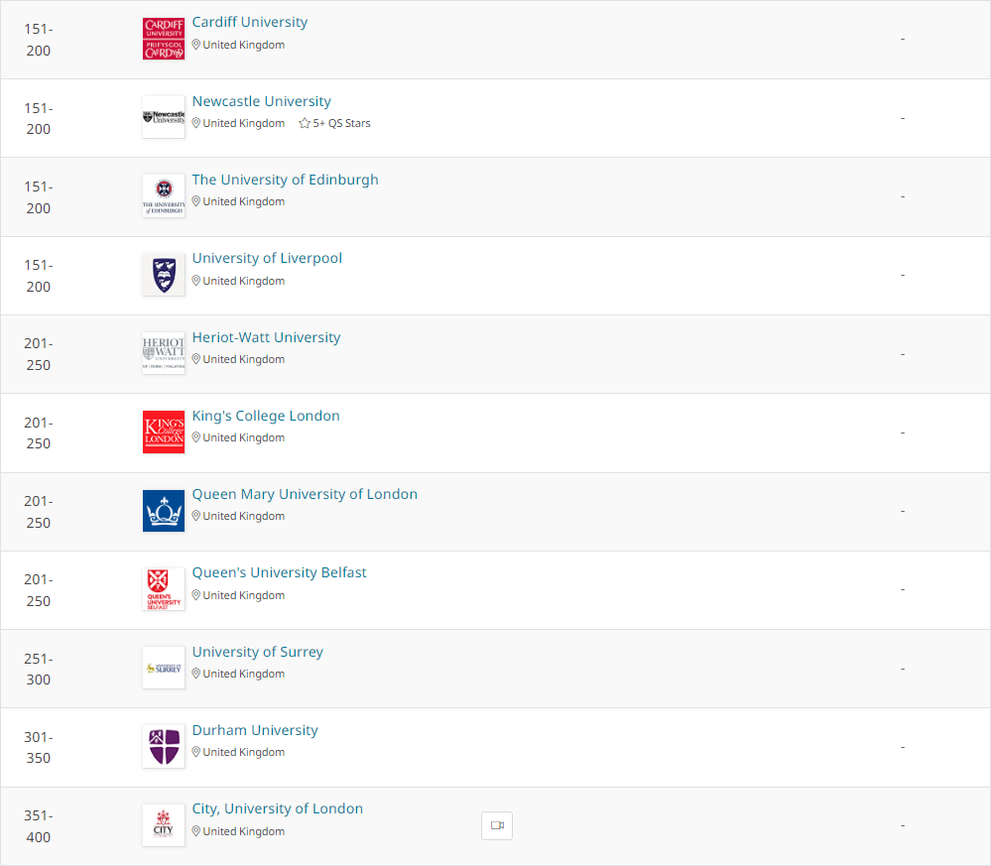Click the Queen Mary crown logo
Screen dimensions: 991x866
pos(164,511)
